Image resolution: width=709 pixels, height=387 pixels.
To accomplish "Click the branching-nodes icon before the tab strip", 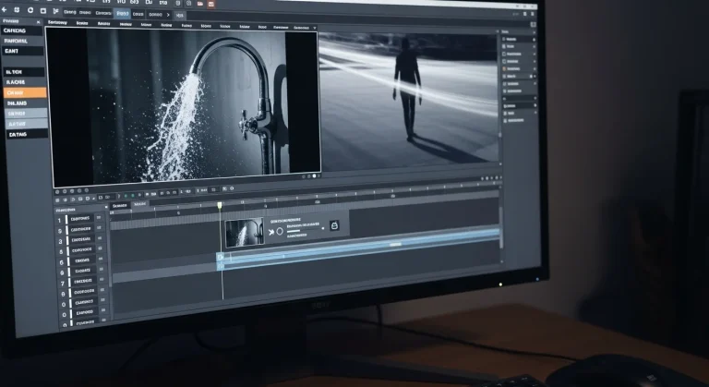I will pyautogui.click(x=55, y=11).
